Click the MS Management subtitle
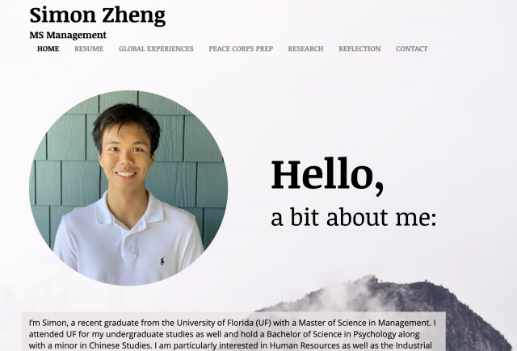 point(68,35)
